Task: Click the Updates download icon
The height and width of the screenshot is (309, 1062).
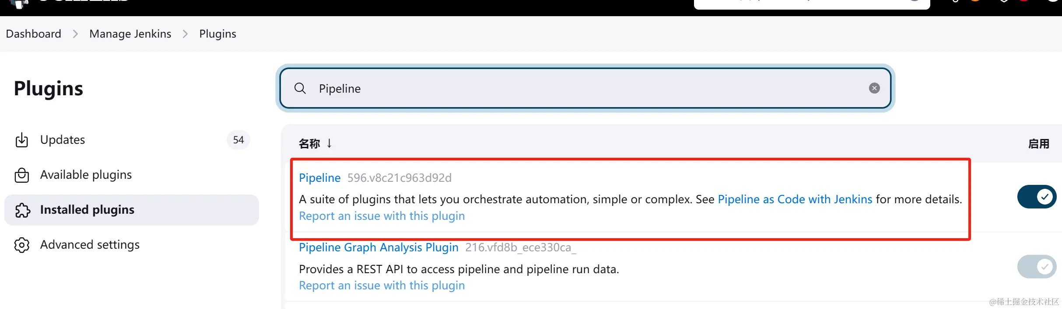Action: [21, 140]
